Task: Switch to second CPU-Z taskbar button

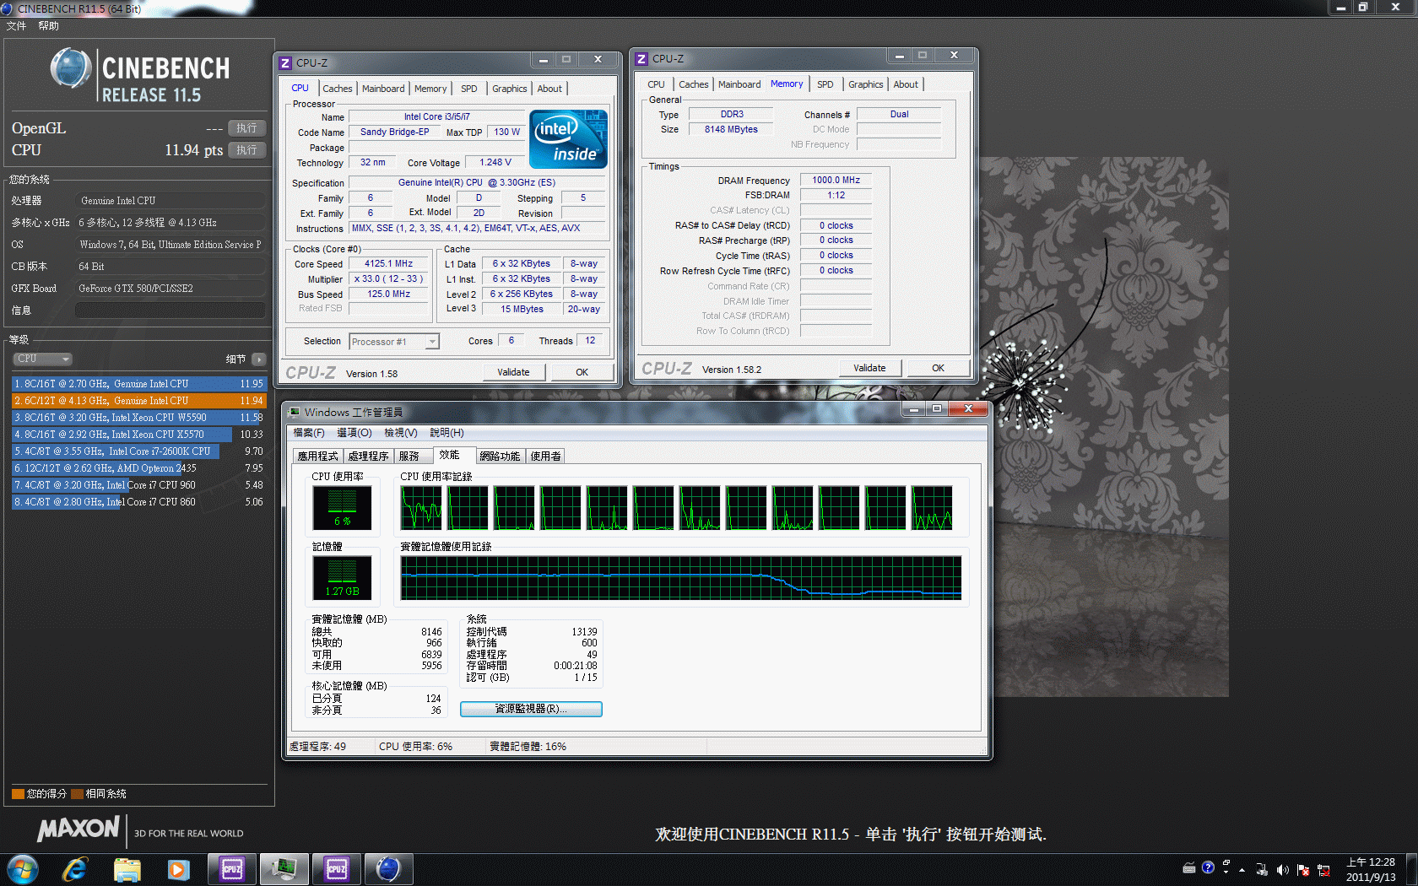Action: point(336,868)
